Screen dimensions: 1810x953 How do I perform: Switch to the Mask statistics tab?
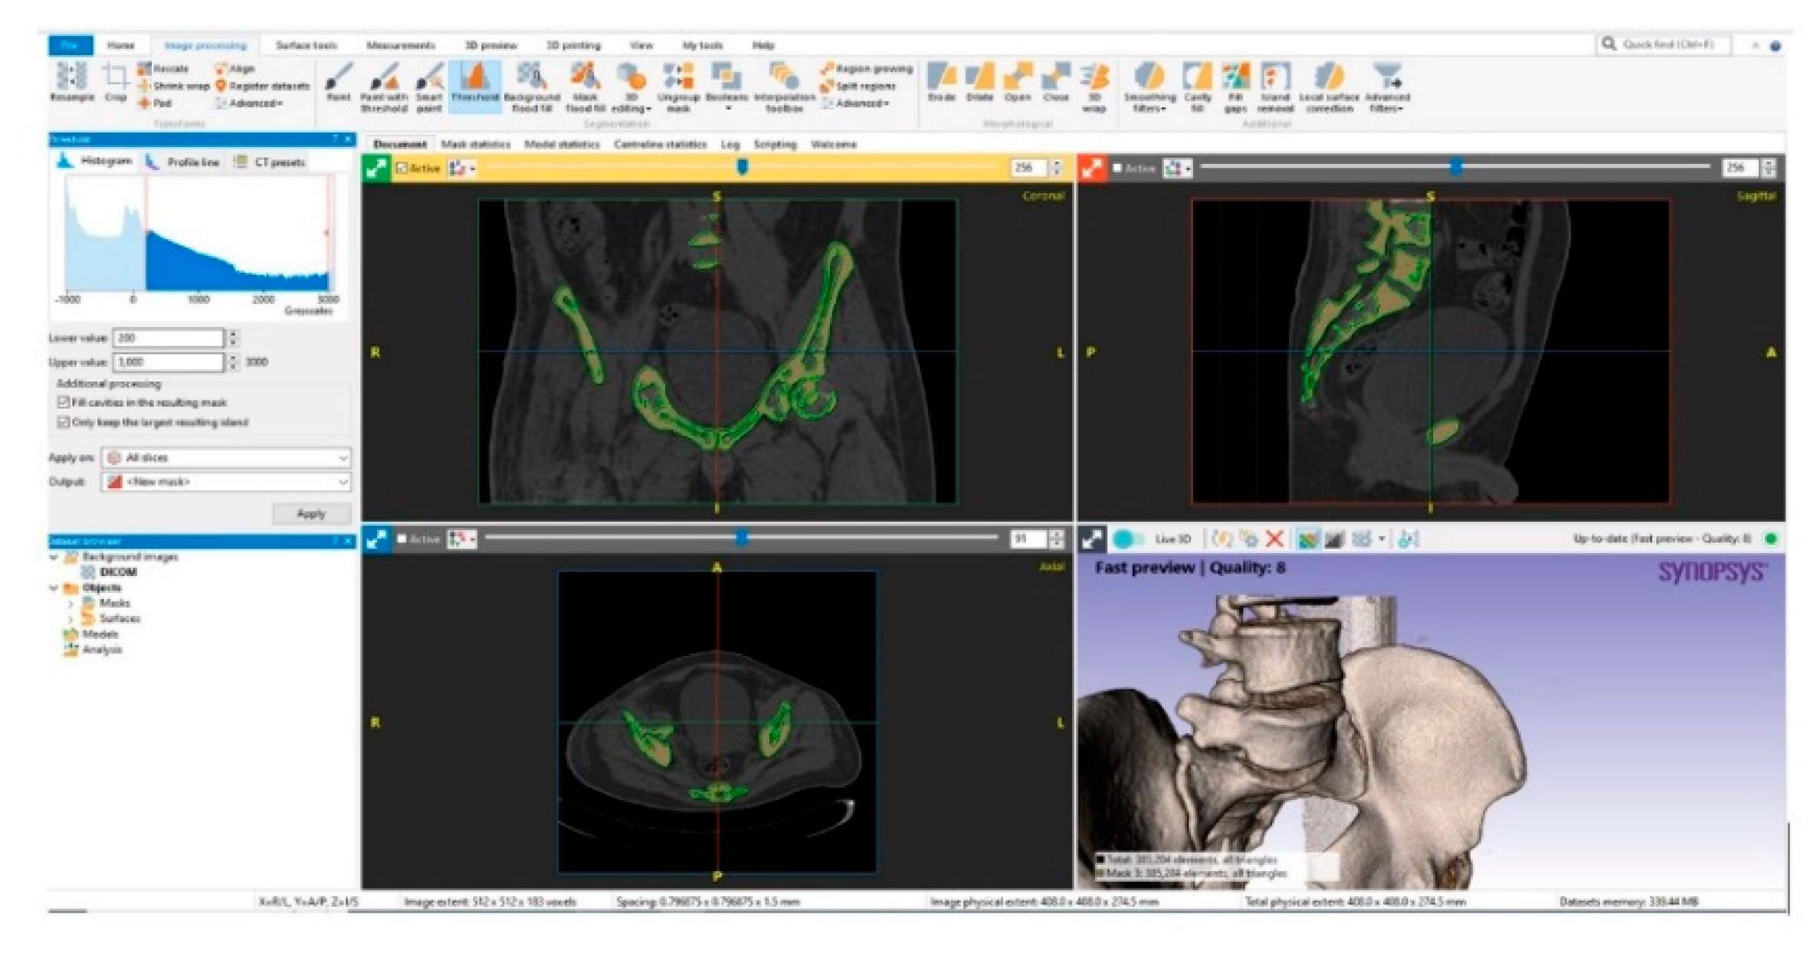[x=475, y=144]
